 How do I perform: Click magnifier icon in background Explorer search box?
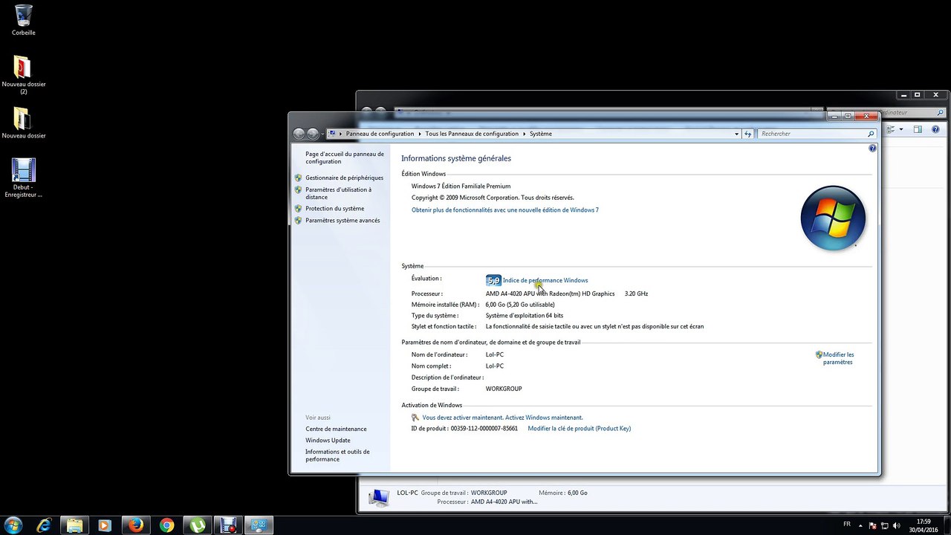[x=941, y=113]
